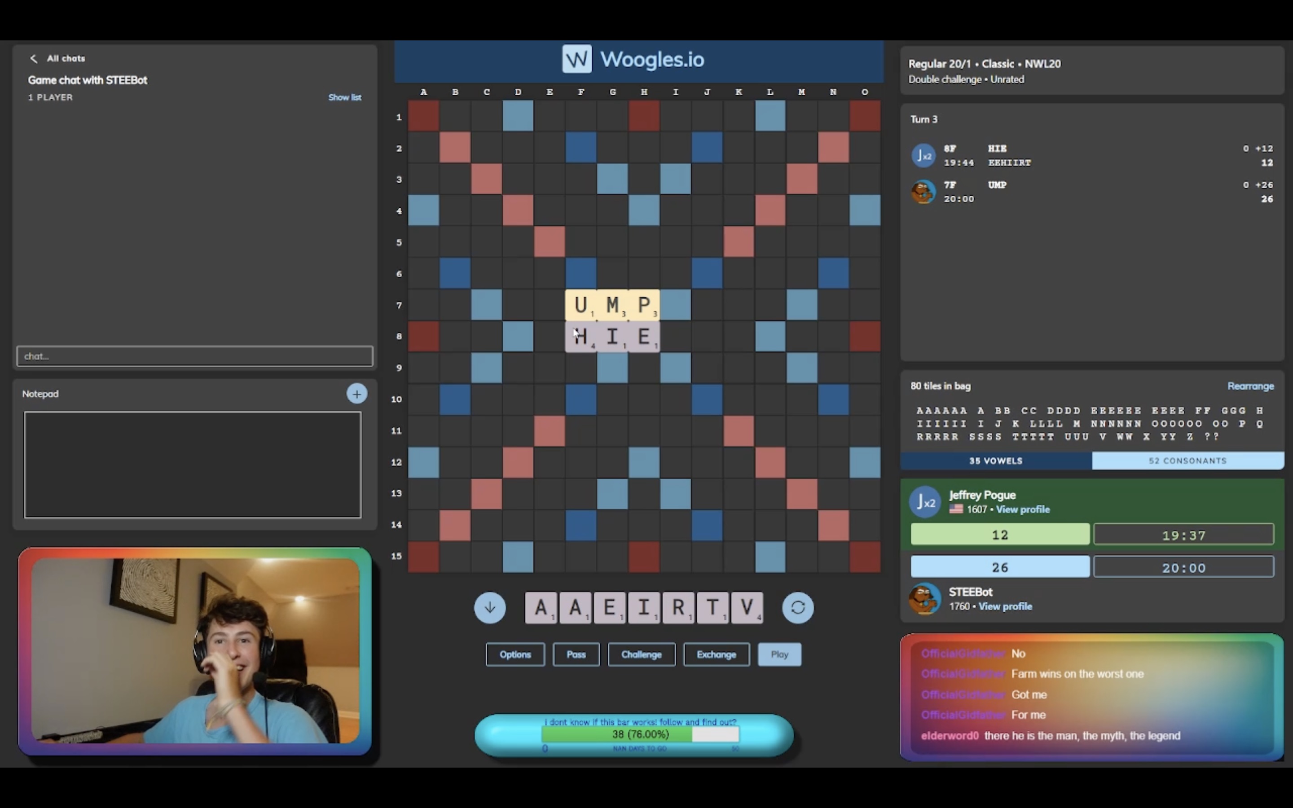Click the webcam video thumbnail
This screenshot has width=1293, height=808.
[x=195, y=651]
